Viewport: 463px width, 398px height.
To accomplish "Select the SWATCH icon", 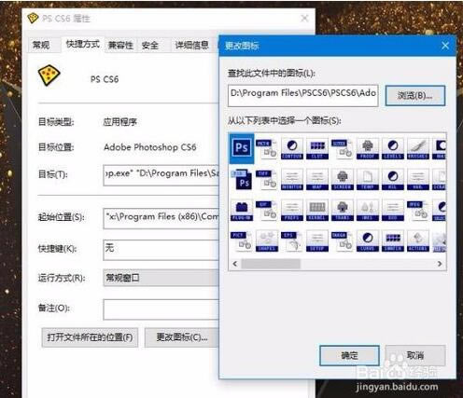I will 393,240.
